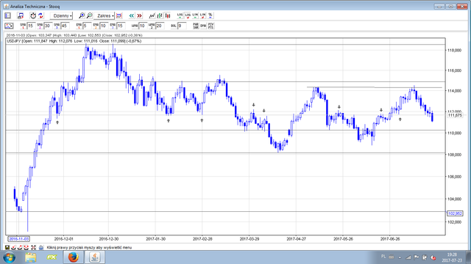Click the third red drawing icon in status bar
The height and width of the screenshot is (264, 471).
point(26,248)
